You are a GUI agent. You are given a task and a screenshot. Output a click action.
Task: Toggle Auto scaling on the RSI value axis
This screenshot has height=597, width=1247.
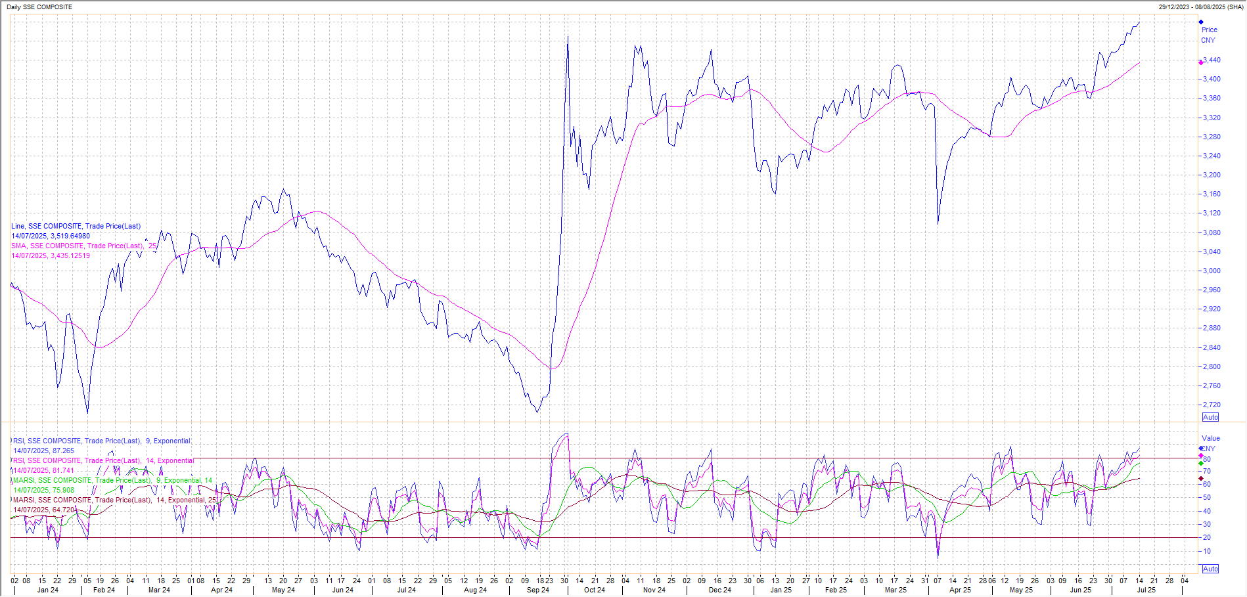point(1210,569)
